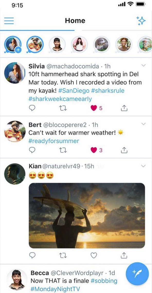The width and height of the screenshot is (152, 293).
Task: Compose a new tweet with feather button
Action: (x=137, y=274)
